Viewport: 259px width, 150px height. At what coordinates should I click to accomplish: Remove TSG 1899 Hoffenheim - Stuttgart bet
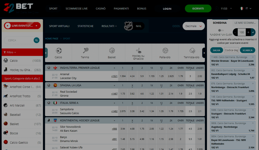pos(253,97)
